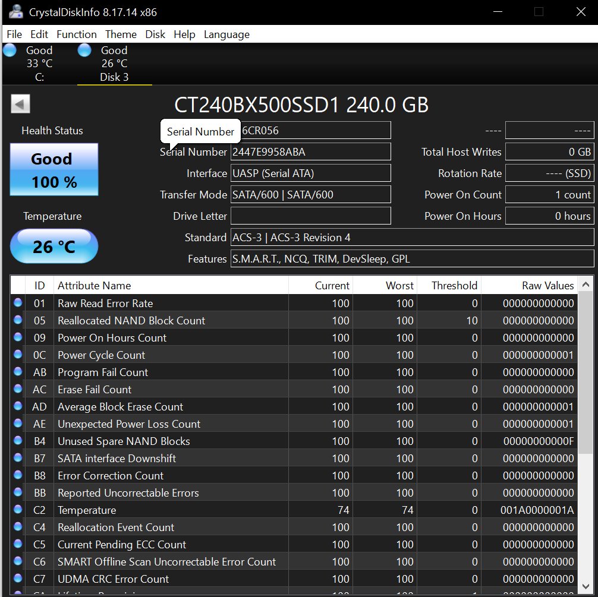Click the Power On Count value field

tap(550, 194)
